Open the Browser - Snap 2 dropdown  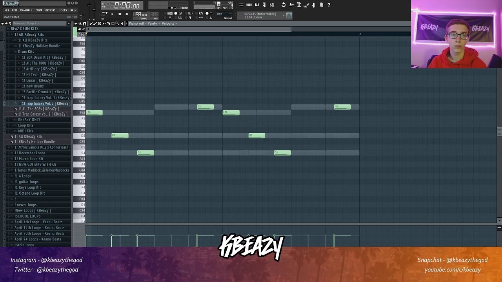click(x=39, y=23)
